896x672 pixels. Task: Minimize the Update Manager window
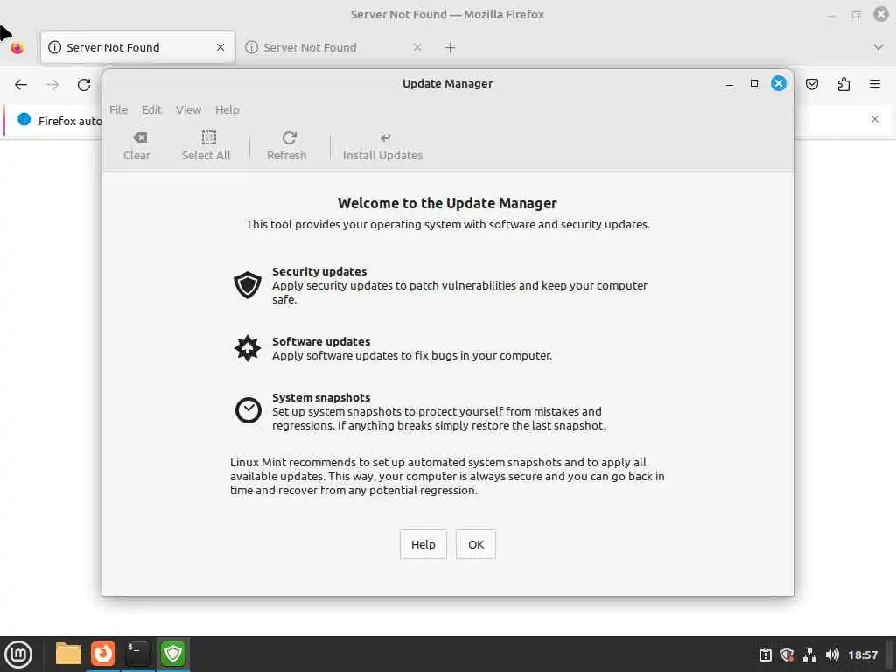point(729,84)
